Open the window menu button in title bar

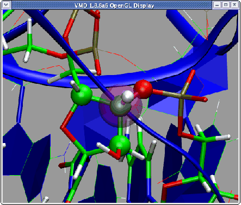coord(6,5)
